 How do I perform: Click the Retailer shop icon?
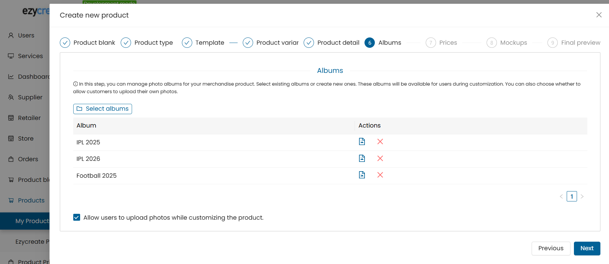[x=11, y=118]
